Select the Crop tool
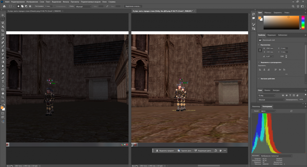Screen dimensions: 307x167 coord(3,31)
